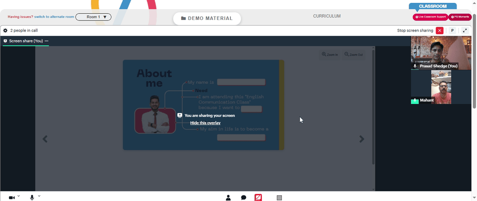The width and height of the screenshot is (477, 201).
Task: Click the man's photo on the slide
Action: point(155,115)
